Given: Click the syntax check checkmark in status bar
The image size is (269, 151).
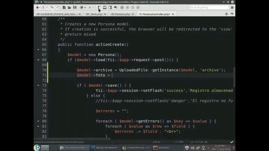Looking at the screenshot, I should pos(232,142).
